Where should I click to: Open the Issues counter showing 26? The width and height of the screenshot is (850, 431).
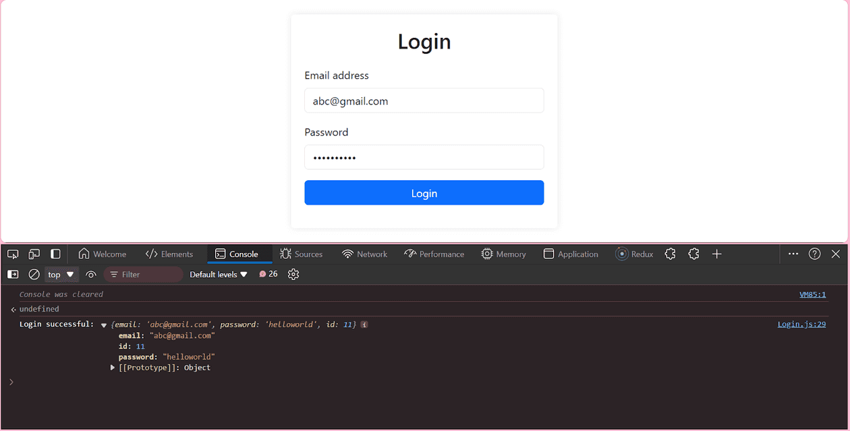coord(268,274)
